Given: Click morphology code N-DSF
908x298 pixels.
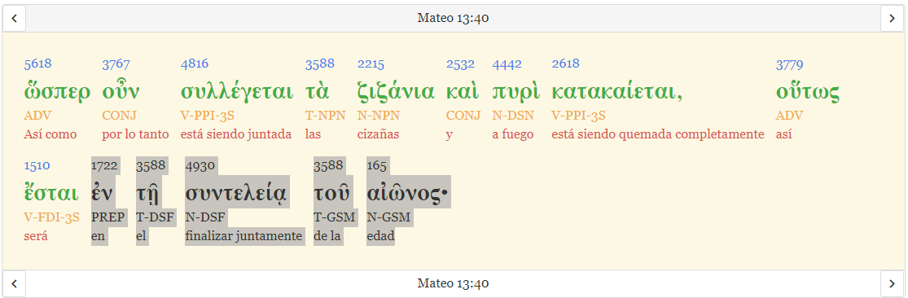Looking at the screenshot, I should click(205, 218).
